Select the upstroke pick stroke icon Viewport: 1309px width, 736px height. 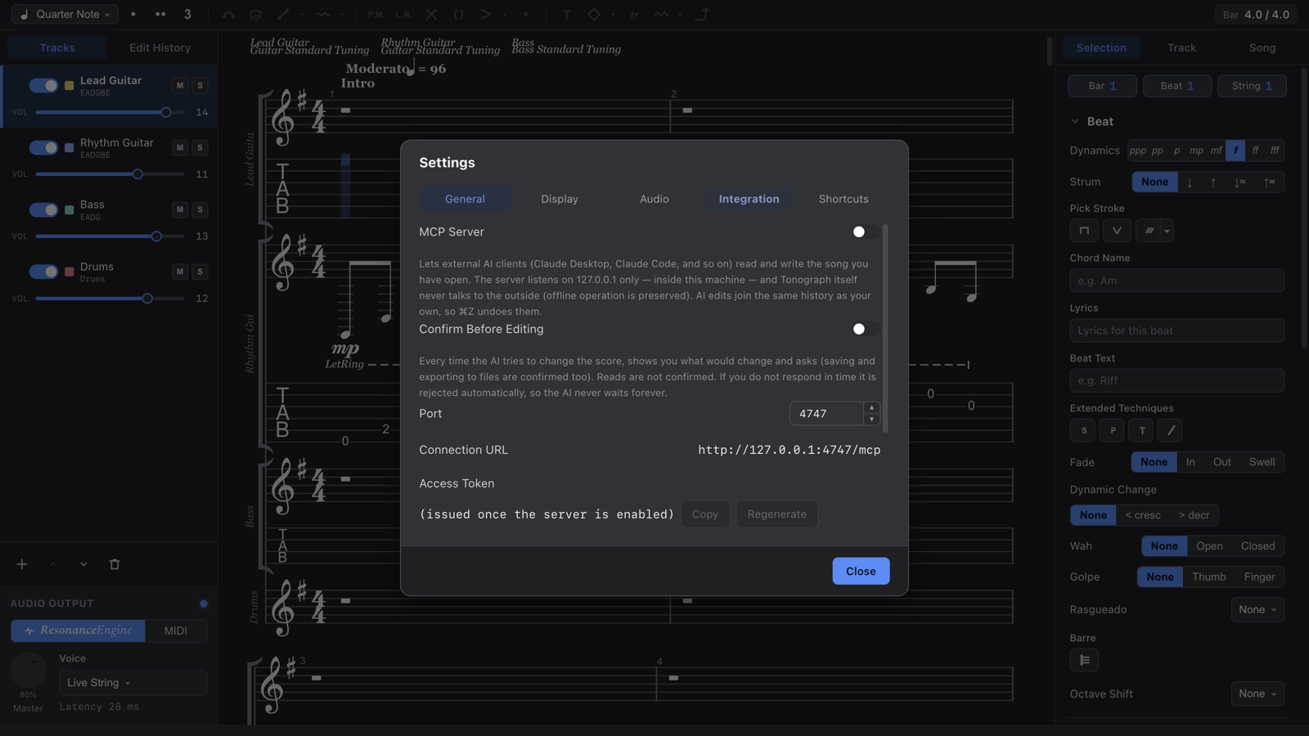point(1117,231)
